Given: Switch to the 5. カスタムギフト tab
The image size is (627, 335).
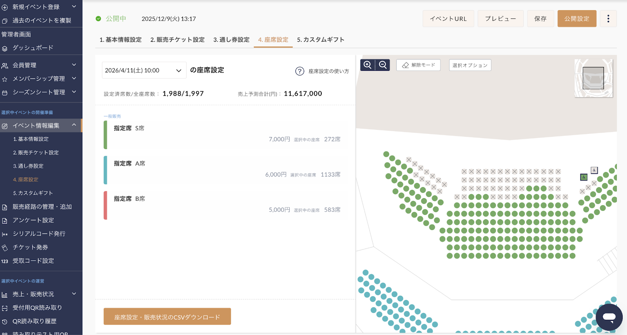Looking at the screenshot, I should (x=321, y=40).
